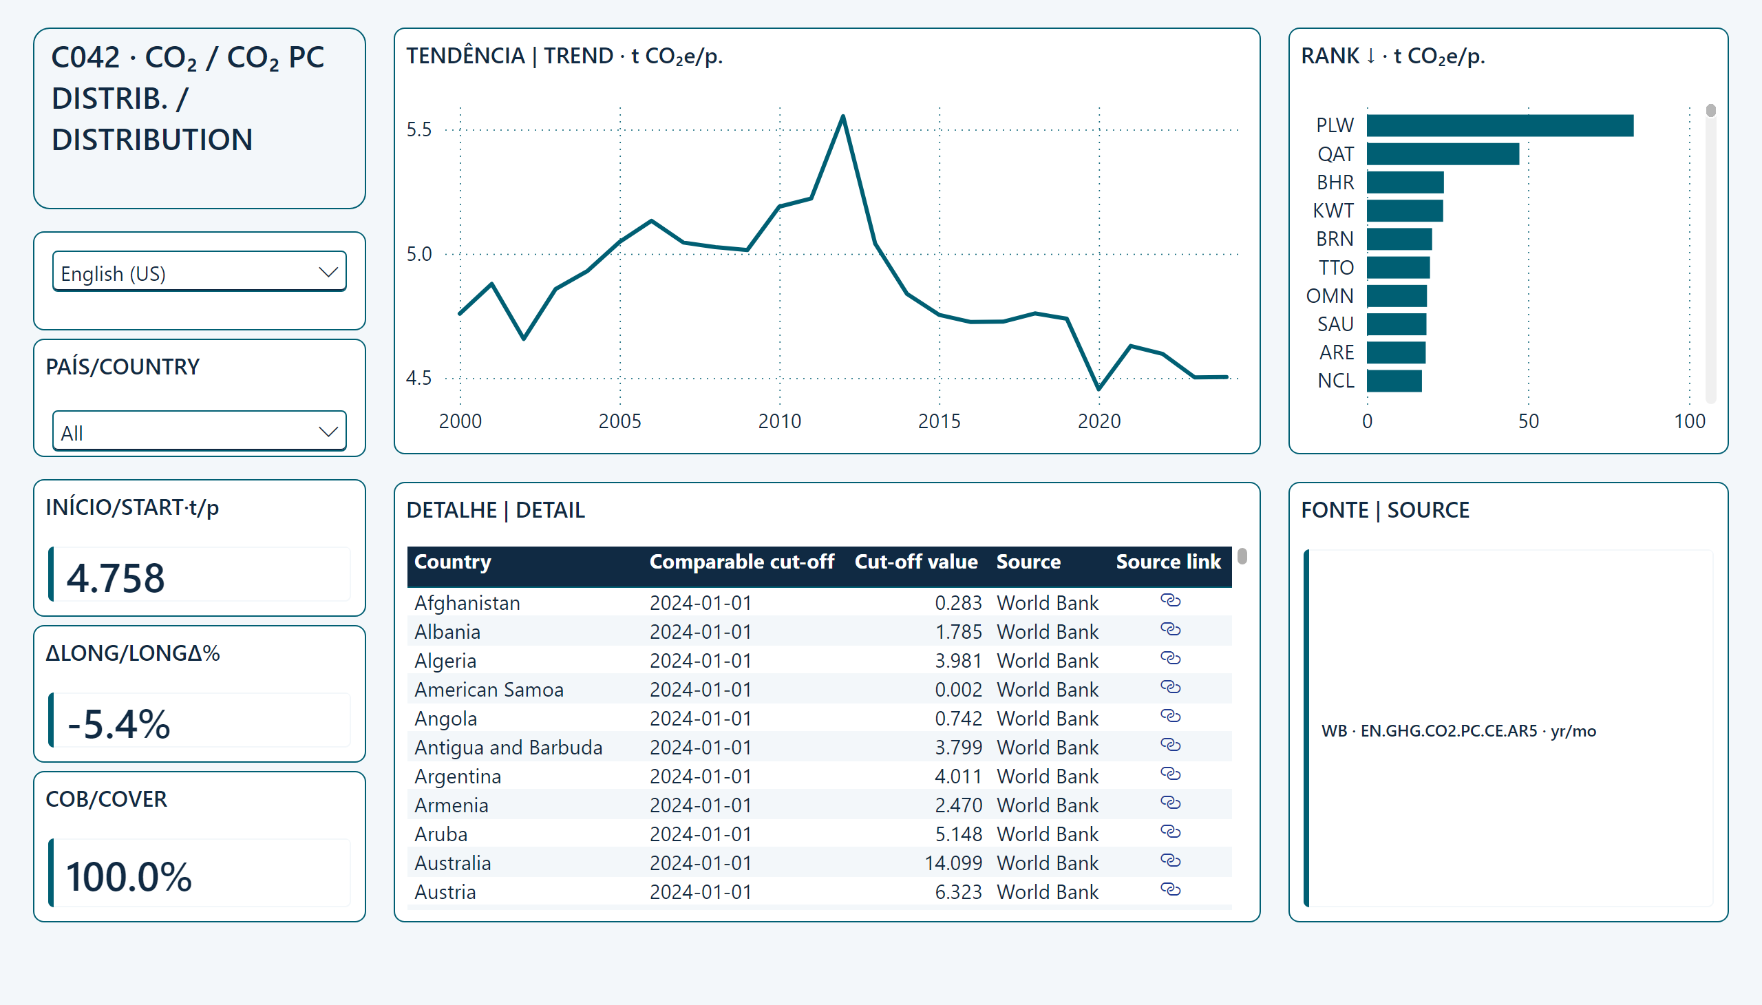
Task: Click the Fonte | Source card title
Action: pos(1386,510)
